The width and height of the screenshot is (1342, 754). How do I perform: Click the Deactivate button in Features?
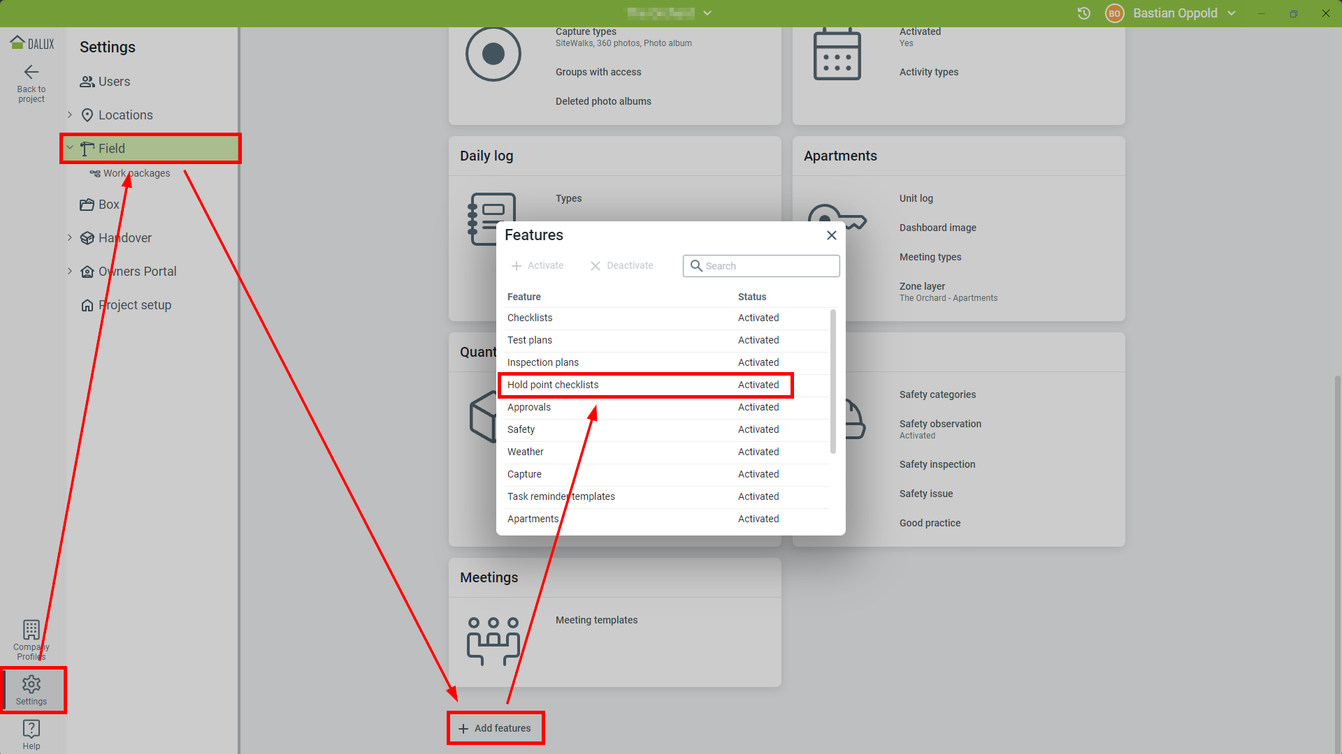622,266
